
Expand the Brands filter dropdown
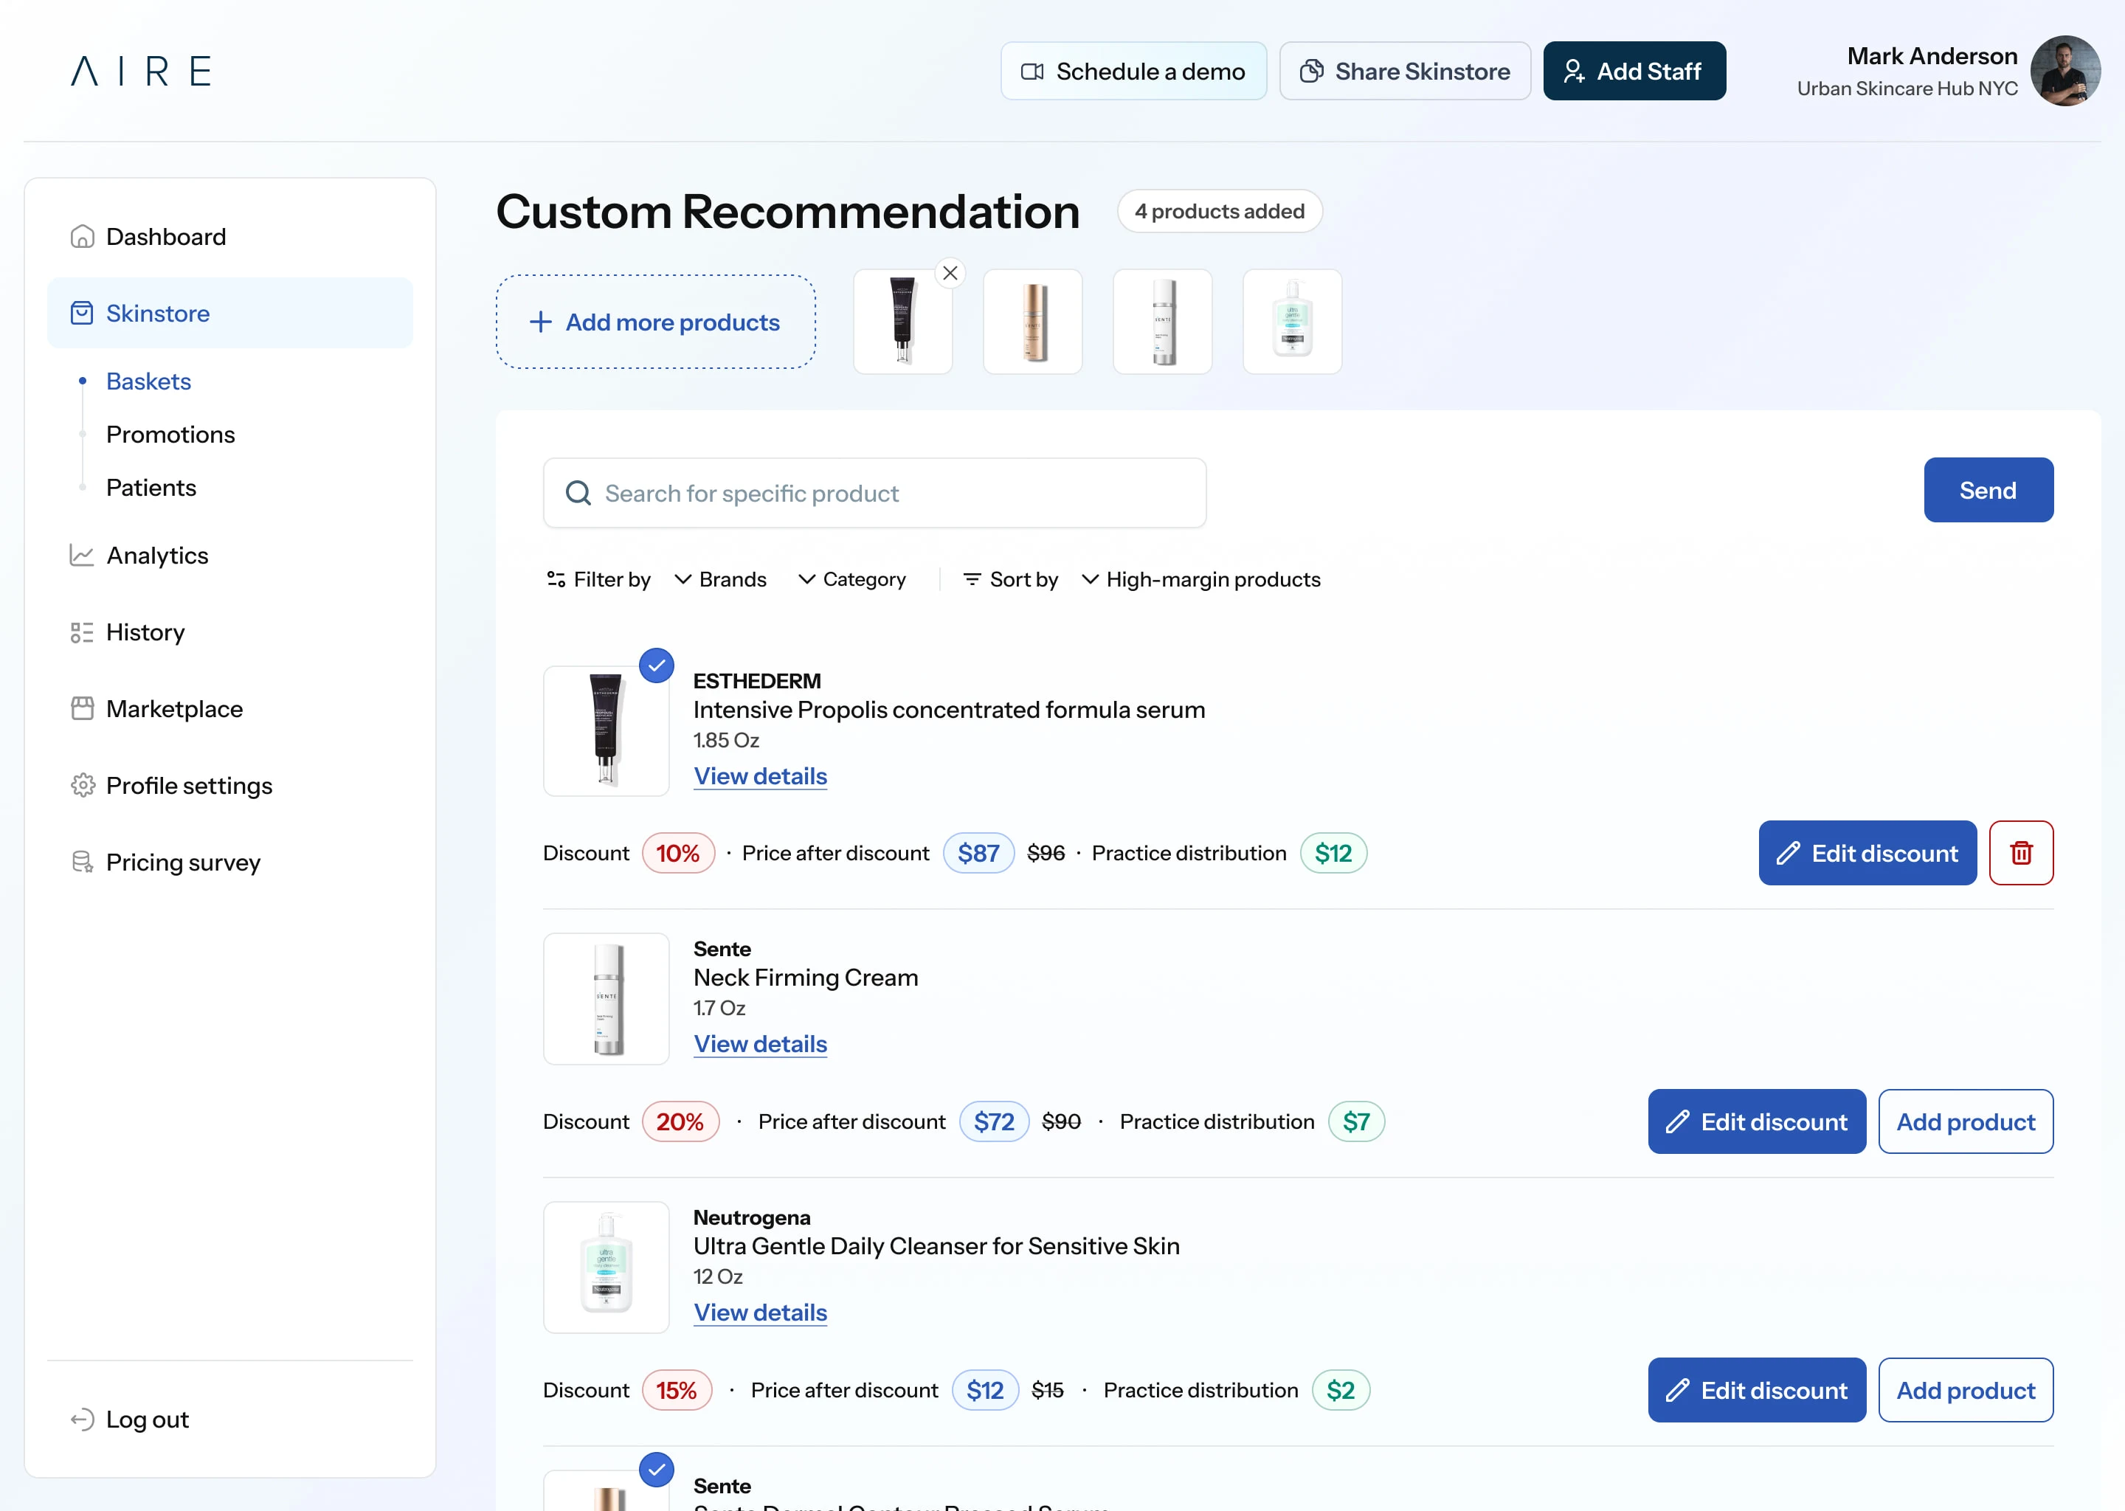[x=720, y=578]
